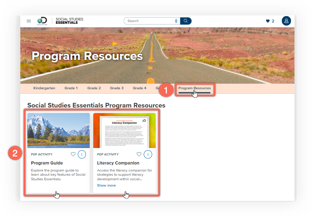Favorite the Program Guide with heart
This screenshot has width=312, height=217.
pos(73,154)
